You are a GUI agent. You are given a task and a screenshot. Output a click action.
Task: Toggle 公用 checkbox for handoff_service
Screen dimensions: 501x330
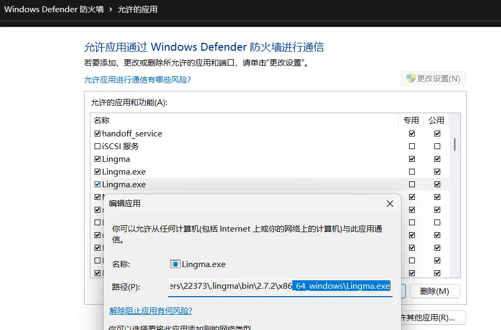(x=438, y=133)
